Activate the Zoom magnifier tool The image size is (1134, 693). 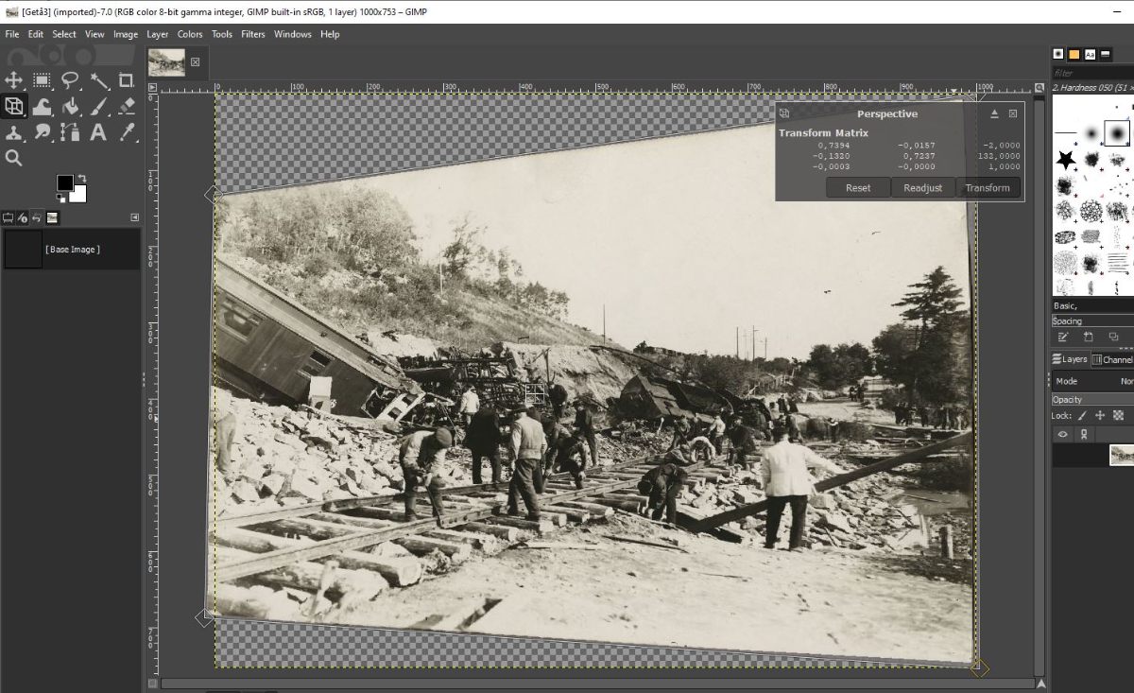click(x=14, y=158)
